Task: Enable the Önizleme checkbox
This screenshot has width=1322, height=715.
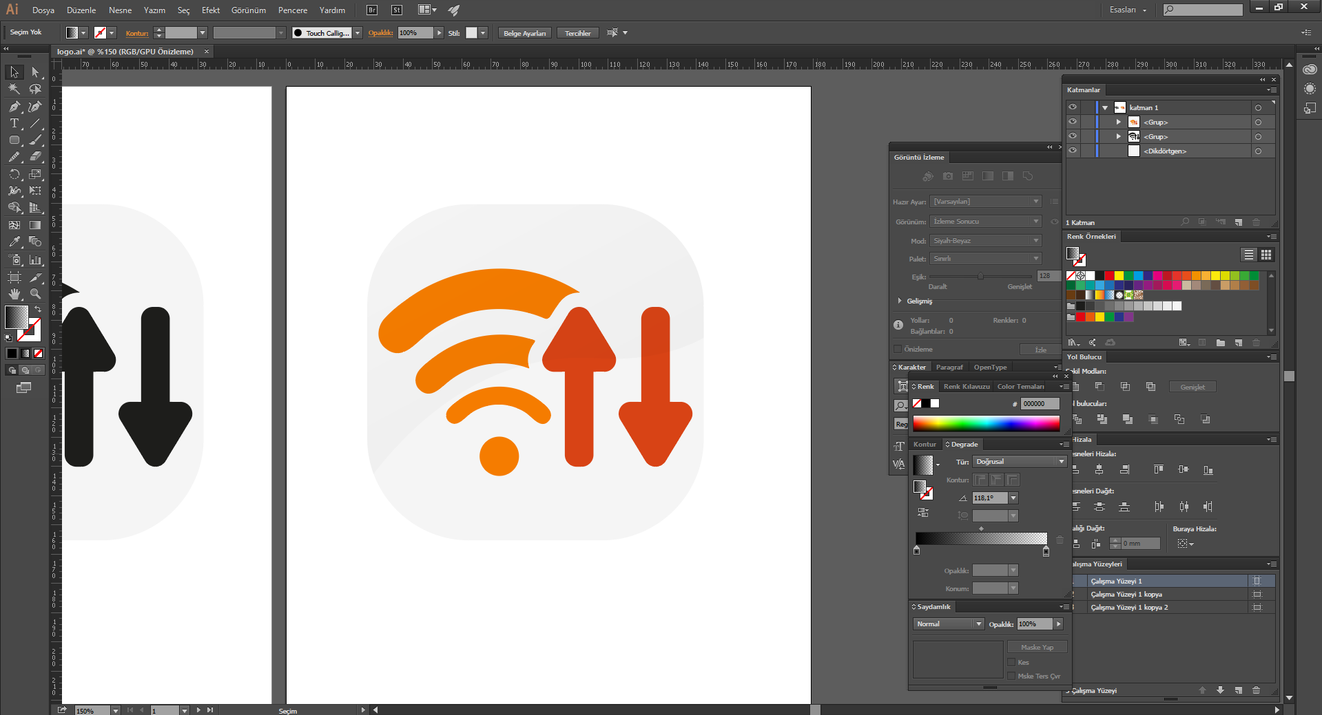Action: [898, 349]
